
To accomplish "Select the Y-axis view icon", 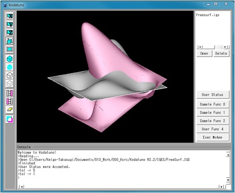I will [10, 24].
